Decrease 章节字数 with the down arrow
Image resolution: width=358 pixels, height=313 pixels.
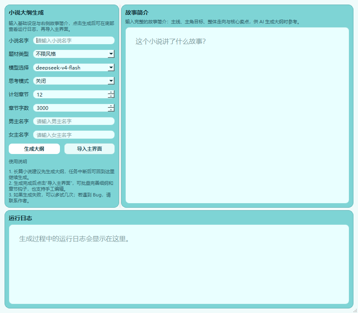click(111, 109)
